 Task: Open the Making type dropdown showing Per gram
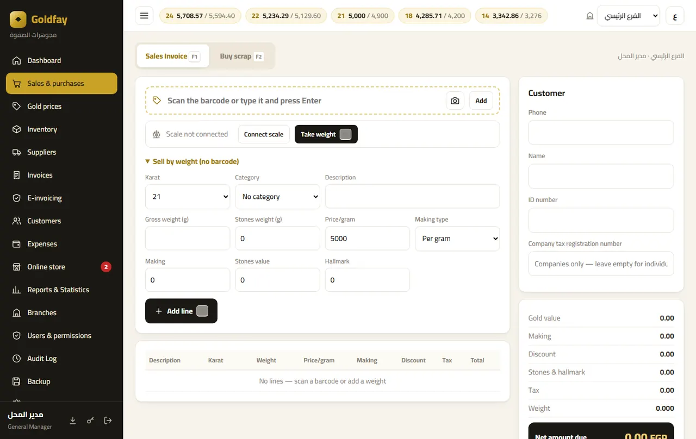[457, 239]
